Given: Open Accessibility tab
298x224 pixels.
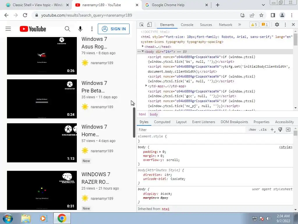Looking at the screenshot, I should tap(284, 122).
